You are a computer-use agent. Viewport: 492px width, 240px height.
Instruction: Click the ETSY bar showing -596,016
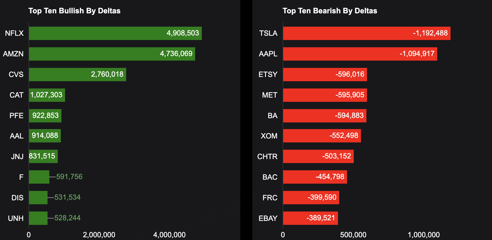click(325, 75)
